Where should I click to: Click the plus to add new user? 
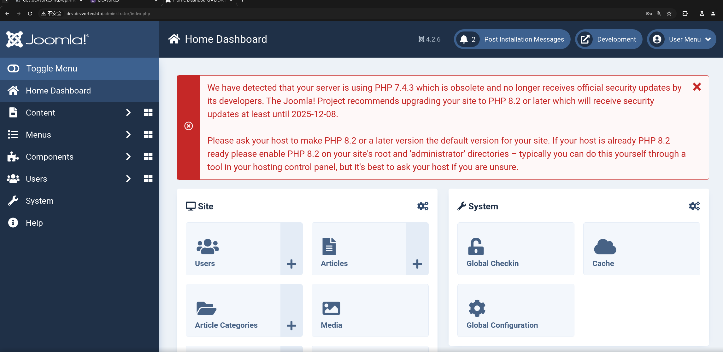[x=291, y=264]
